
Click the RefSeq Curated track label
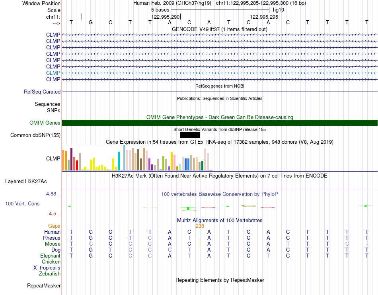pos(42,92)
